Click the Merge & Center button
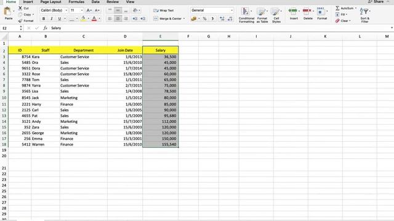Screen dimensions: 394x221 click(167, 18)
